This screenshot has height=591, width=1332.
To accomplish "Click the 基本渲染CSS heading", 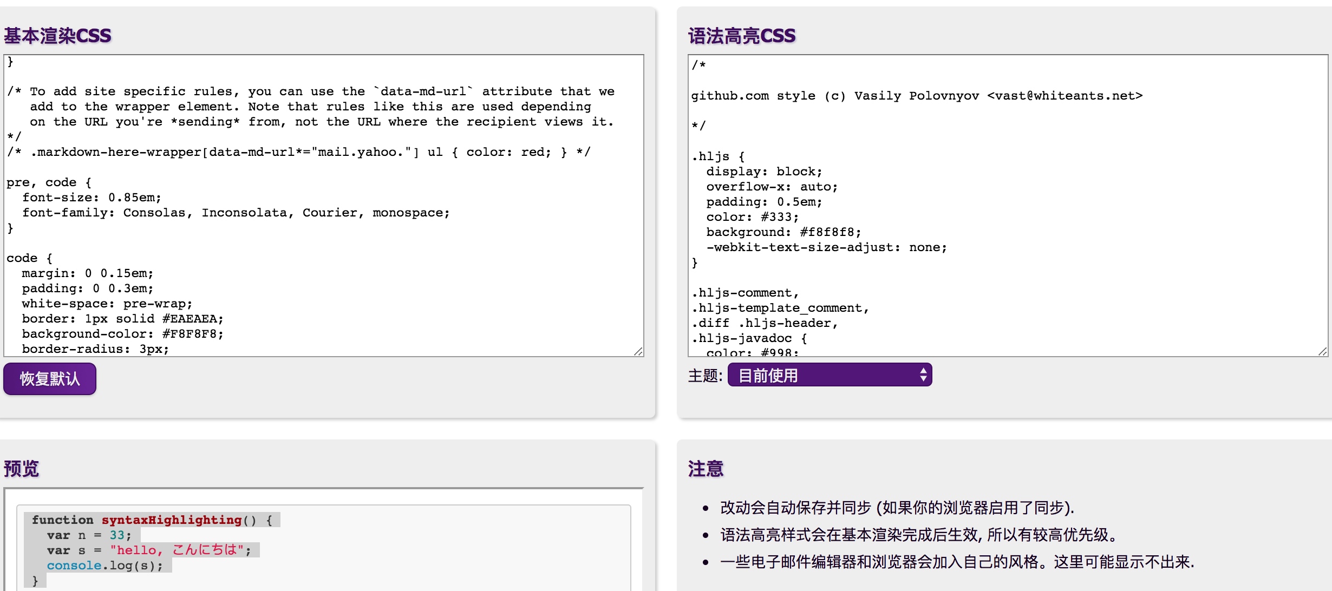I will 57,36.
